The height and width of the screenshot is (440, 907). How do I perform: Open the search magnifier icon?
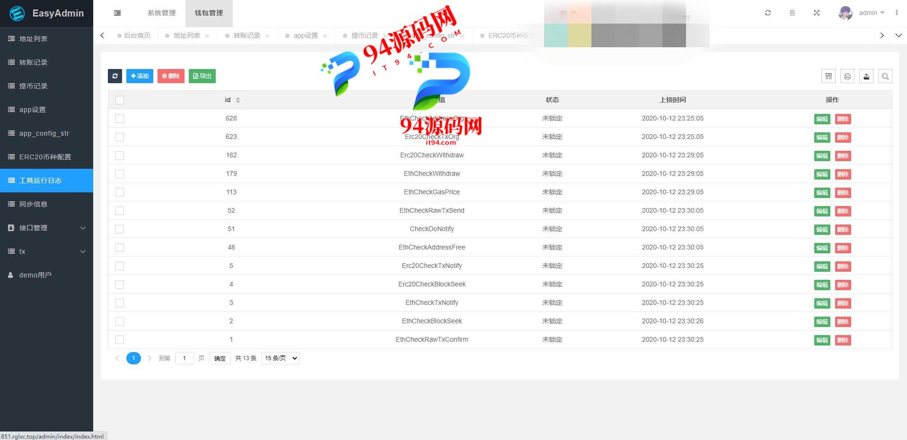coord(885,76)
